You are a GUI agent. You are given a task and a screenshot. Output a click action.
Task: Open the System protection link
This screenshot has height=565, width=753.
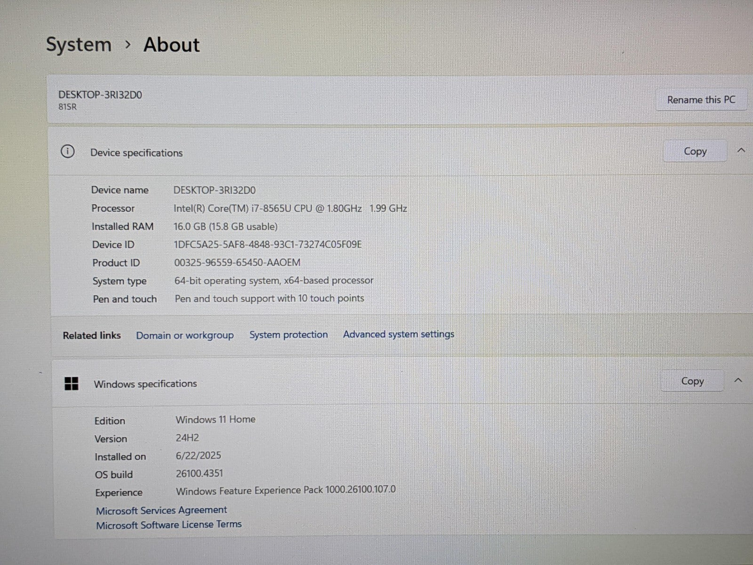[288, 335]
